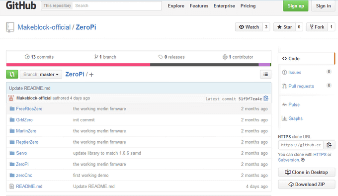Fork the ZeroPi repository
The height and width of the screenshot is (196, 338).
(x=317, y=27)
